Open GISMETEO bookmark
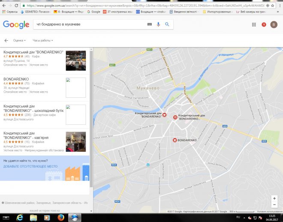The width and height of the screenshot is (283, 222). [x=36, y=12]
